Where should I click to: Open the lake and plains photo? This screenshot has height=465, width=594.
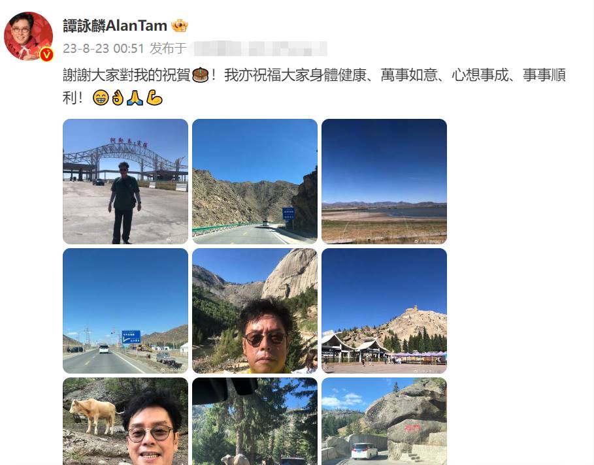384,182
